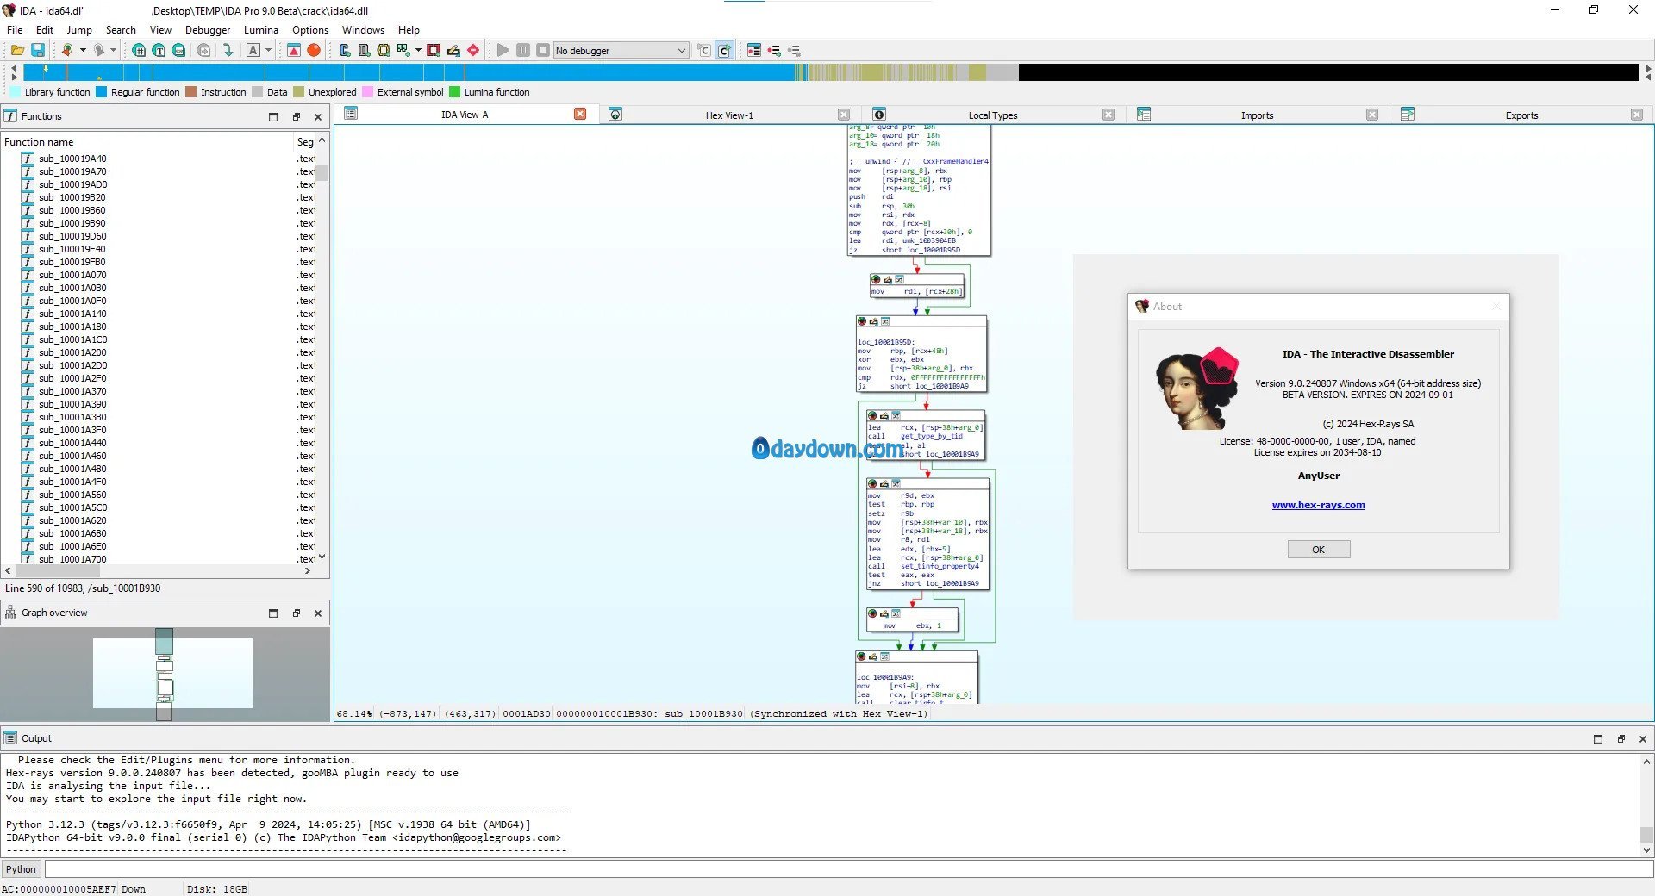Click the Functions list scroll-up arrow

click(x=322, y=140)
